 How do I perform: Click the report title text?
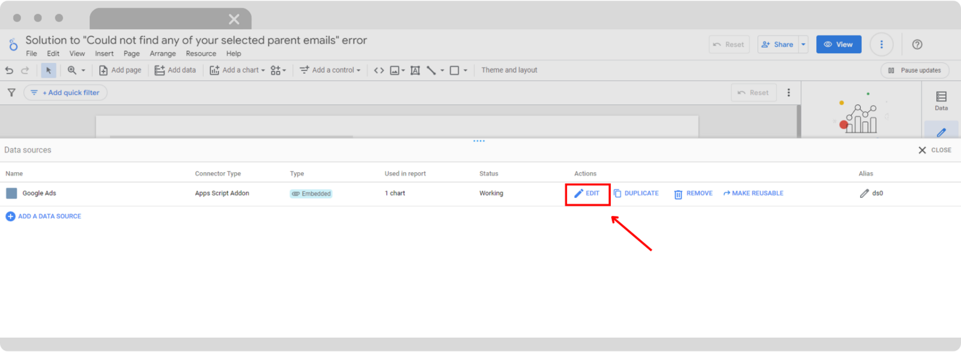point(196,40)
